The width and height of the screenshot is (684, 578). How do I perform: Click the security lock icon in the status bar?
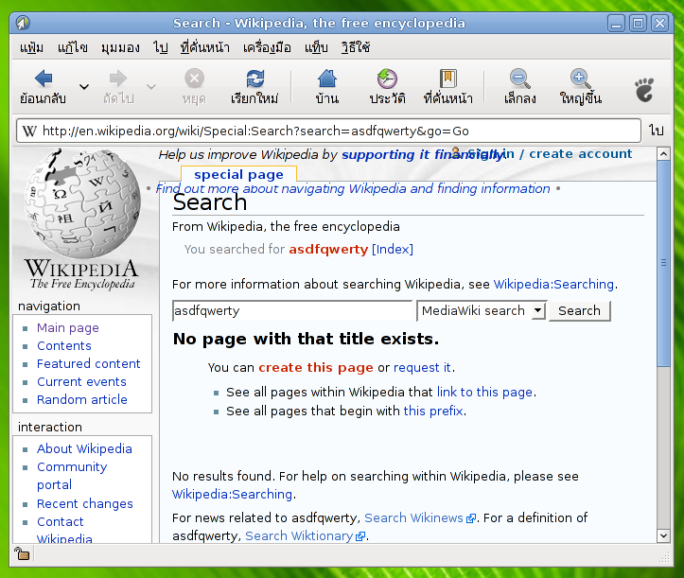pyautogui.click(x=22, y=554)
